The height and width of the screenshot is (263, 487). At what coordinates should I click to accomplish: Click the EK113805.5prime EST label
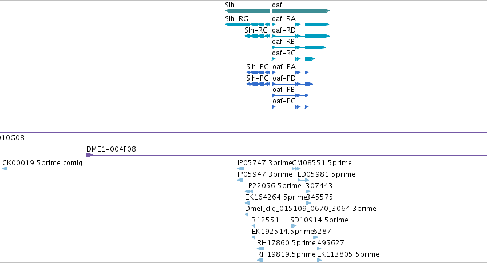pyautogui.click(x=348, y=254)
